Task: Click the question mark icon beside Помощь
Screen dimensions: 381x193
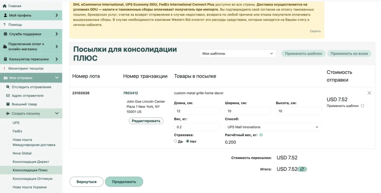Action: click(x=4, y=25)
